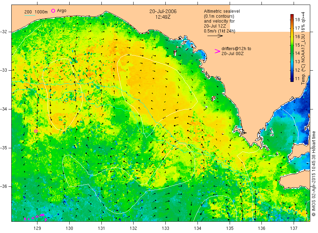Click the 'Altimetric sealevel' caption line
Viewport: 318px width, 233px height.
pos(222,11)
